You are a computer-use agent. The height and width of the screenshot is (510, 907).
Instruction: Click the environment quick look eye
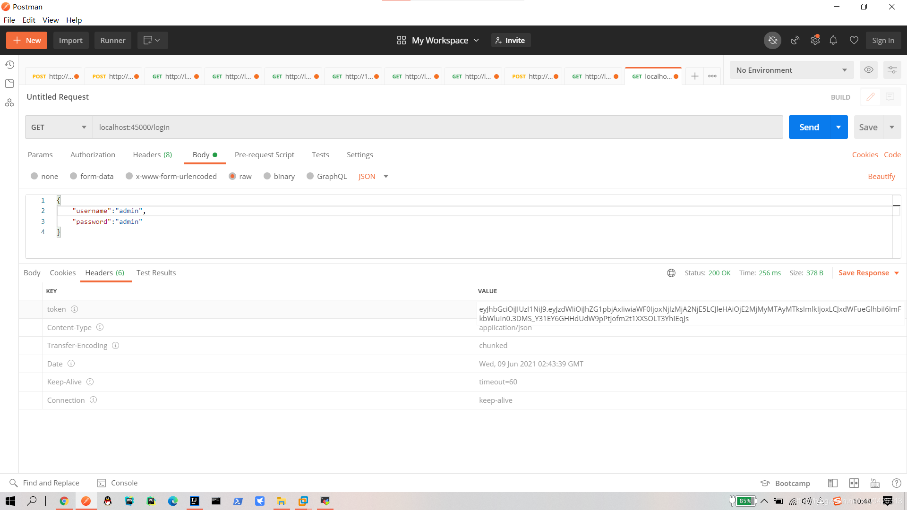tap(868, 70)
